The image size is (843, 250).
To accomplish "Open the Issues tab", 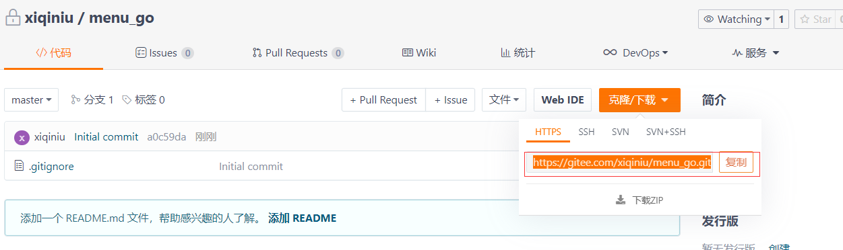I will click(164, 52).
